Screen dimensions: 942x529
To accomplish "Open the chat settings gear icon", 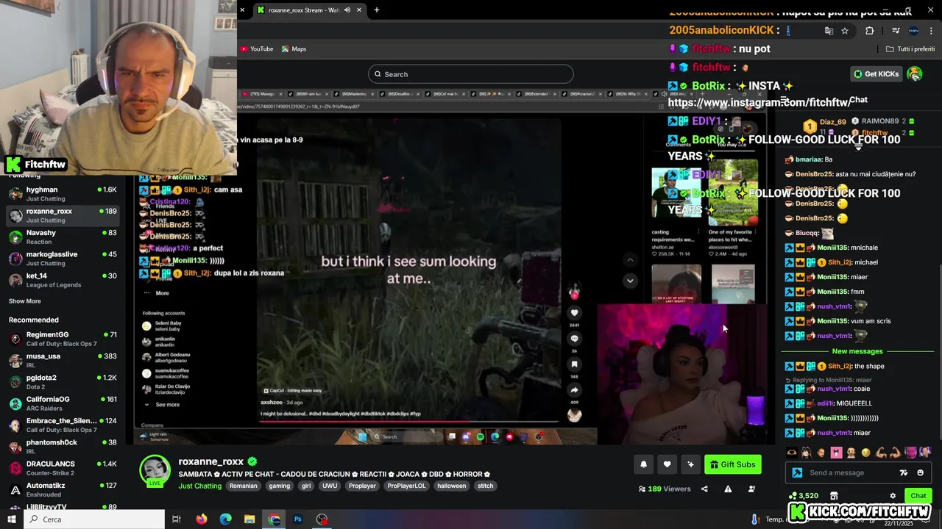I will pyautogui.click(x=893, y=496).
